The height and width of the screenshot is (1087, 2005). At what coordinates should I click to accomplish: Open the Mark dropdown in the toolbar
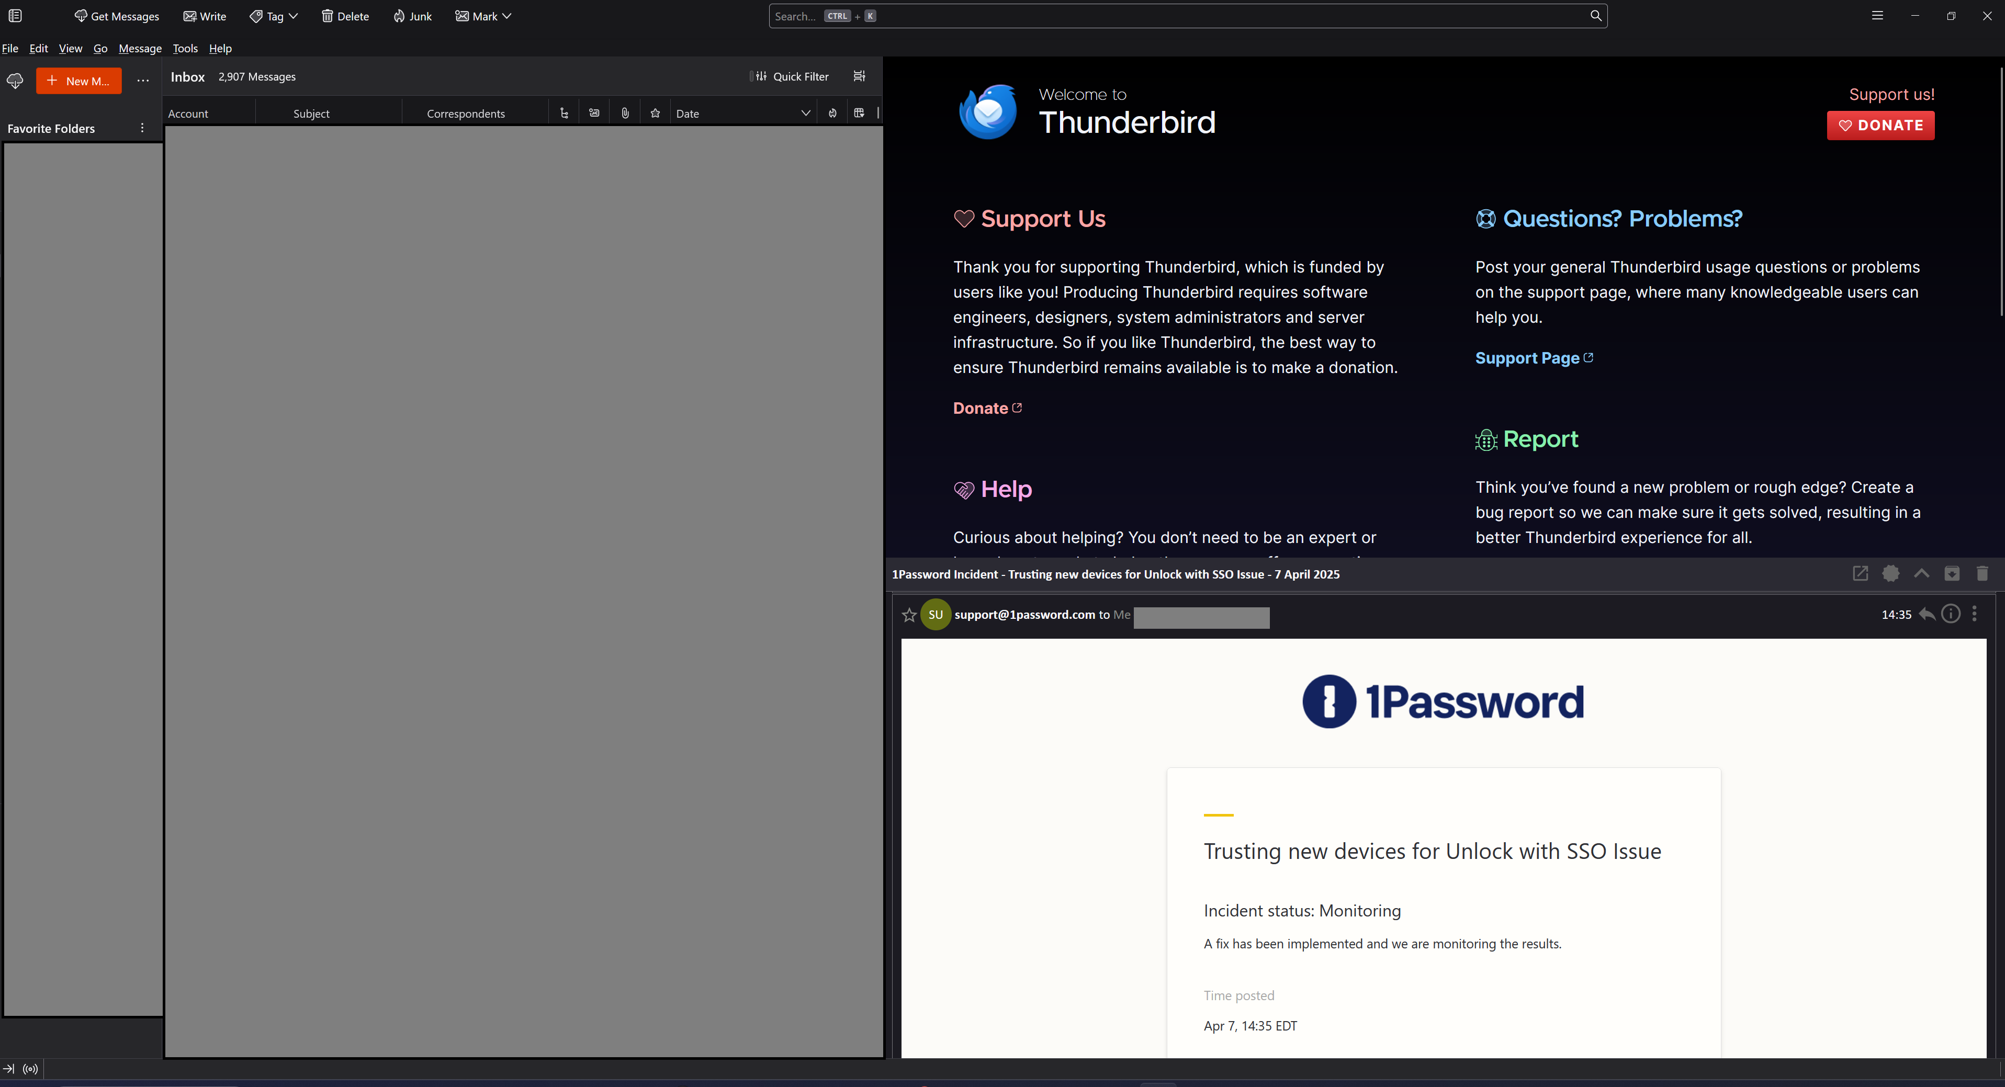tap(483, 16)
